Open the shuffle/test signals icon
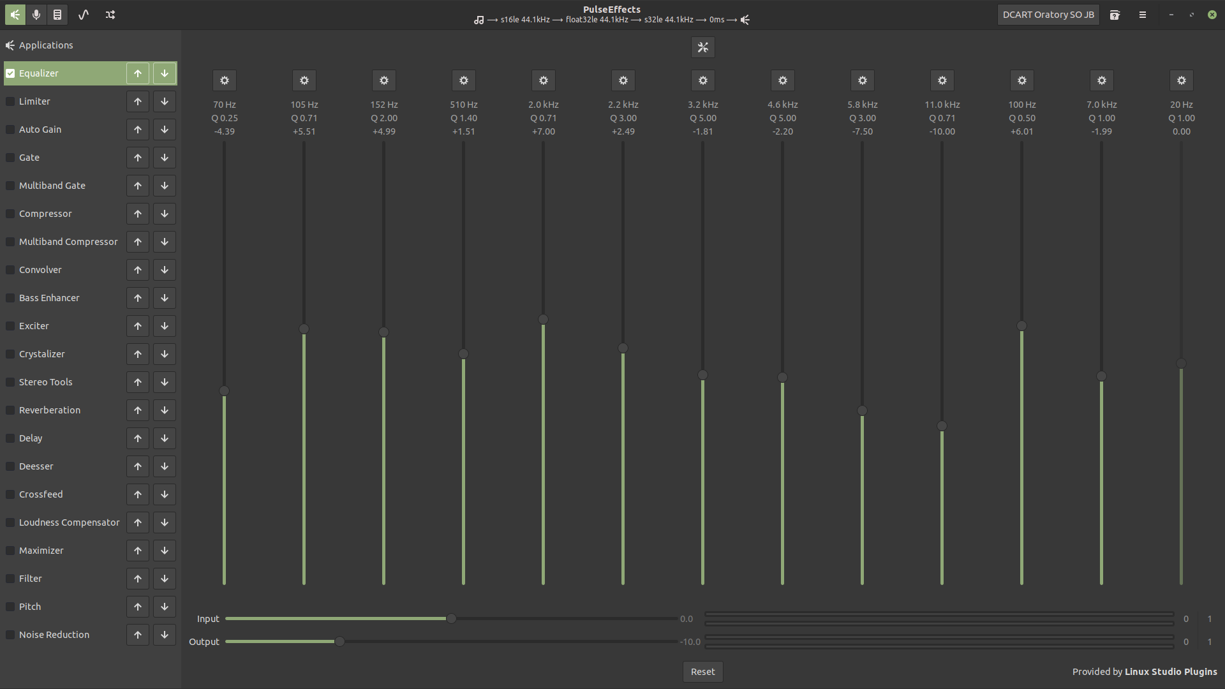1225x689 pixels. coord(110,15)
